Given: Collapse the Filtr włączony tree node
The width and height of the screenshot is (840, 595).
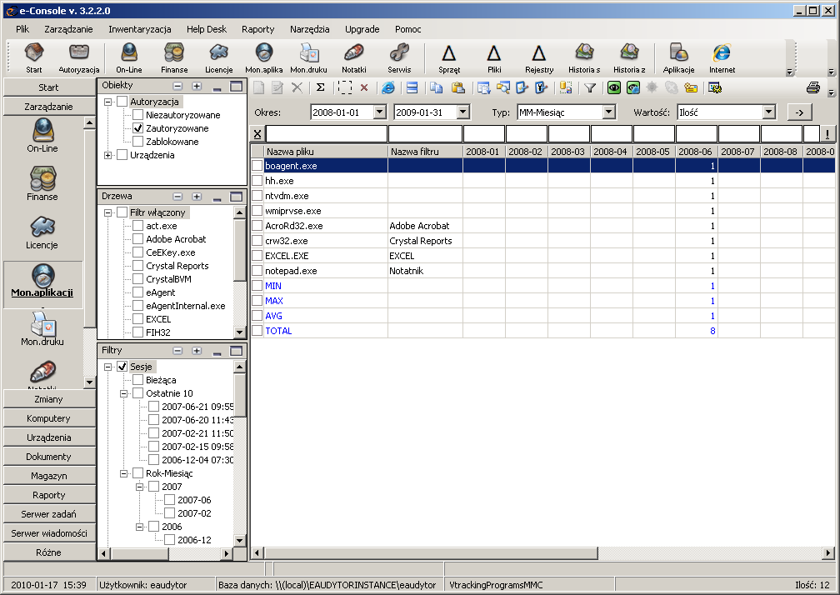Looking at the screenshot, I should tap(107, 212).
